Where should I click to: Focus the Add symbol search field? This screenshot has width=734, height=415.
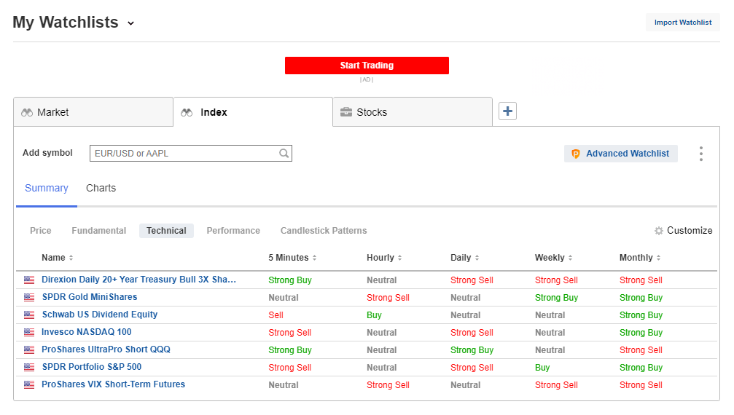pyautogui.click(x=190, y=154)
